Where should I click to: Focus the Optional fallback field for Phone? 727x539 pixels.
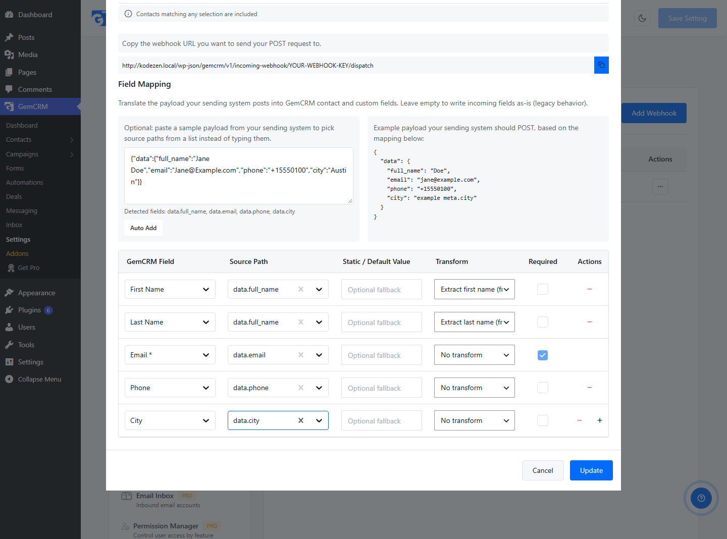(x=382, y=388)
